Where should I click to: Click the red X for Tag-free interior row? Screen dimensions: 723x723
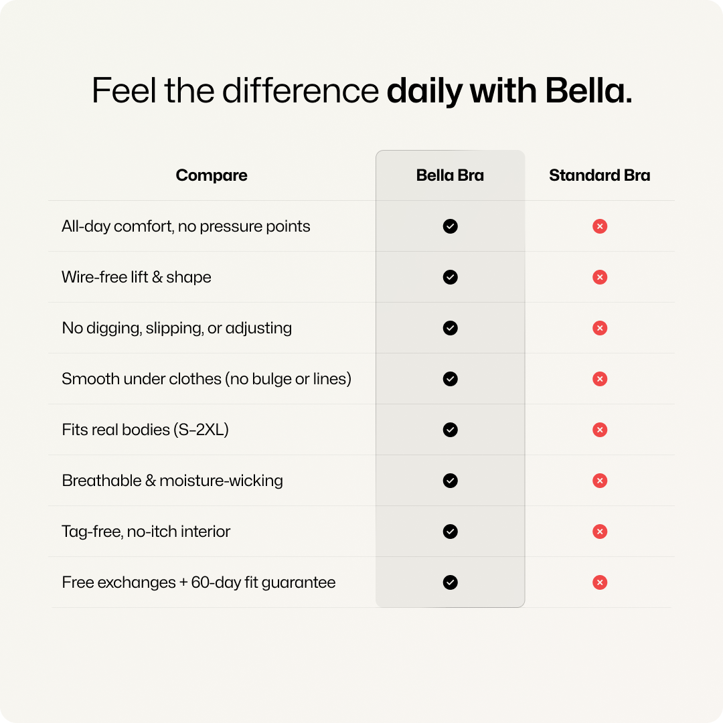(x=600, y=532)
